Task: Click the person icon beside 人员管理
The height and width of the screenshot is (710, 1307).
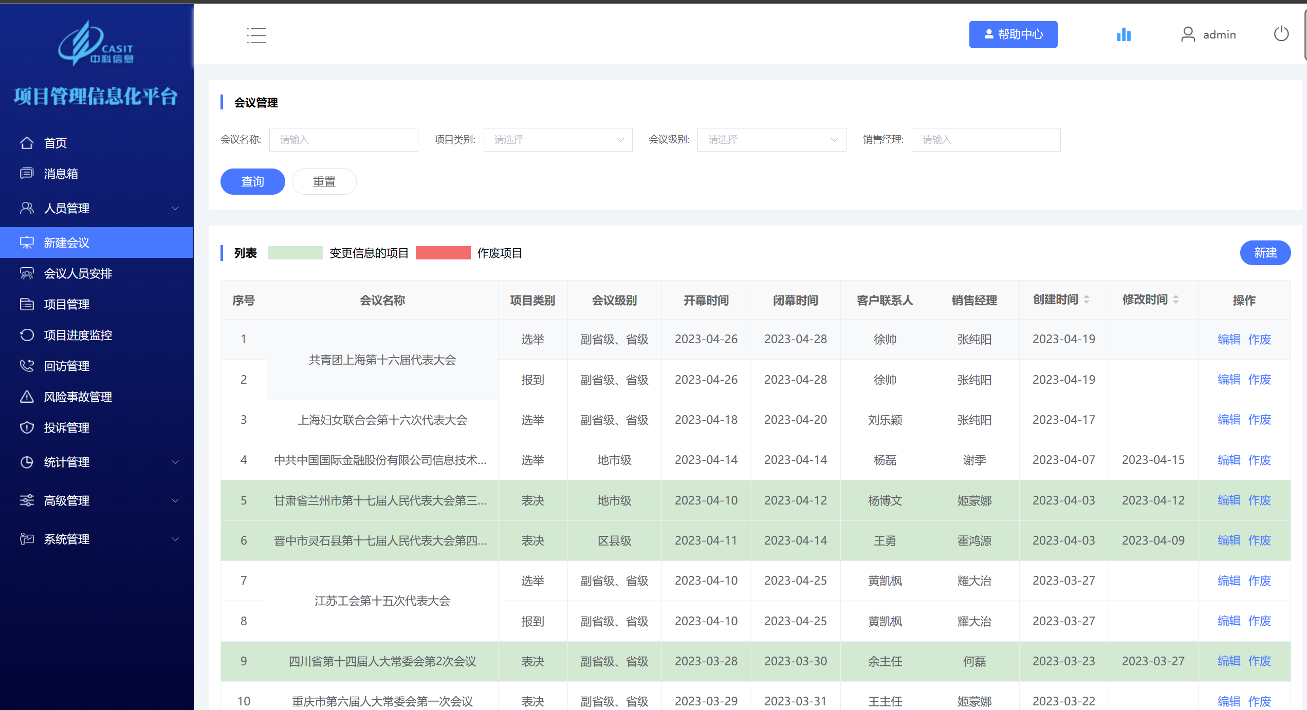Action: pyautogui.click(x=27, y=208)
